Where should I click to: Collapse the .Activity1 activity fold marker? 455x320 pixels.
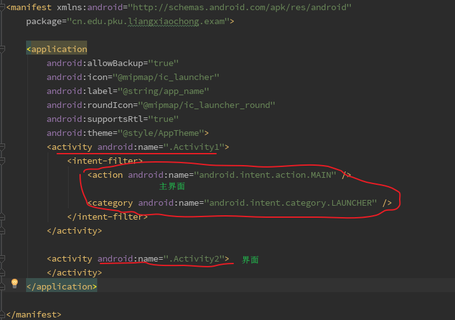click(x=2, y=147)
